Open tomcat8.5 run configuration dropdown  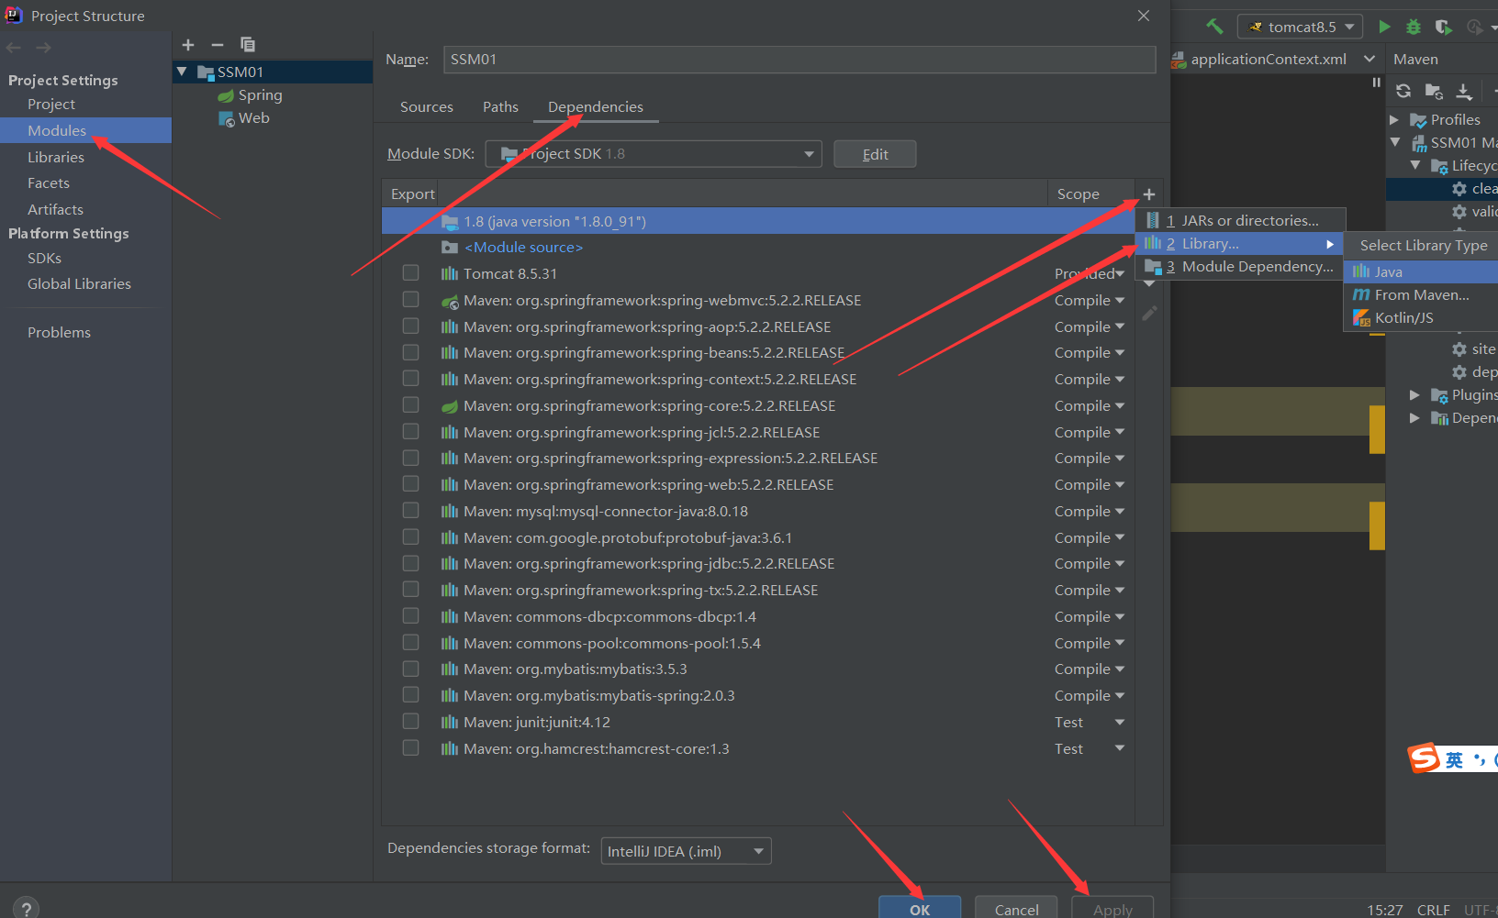click(x=1300, y=27)
